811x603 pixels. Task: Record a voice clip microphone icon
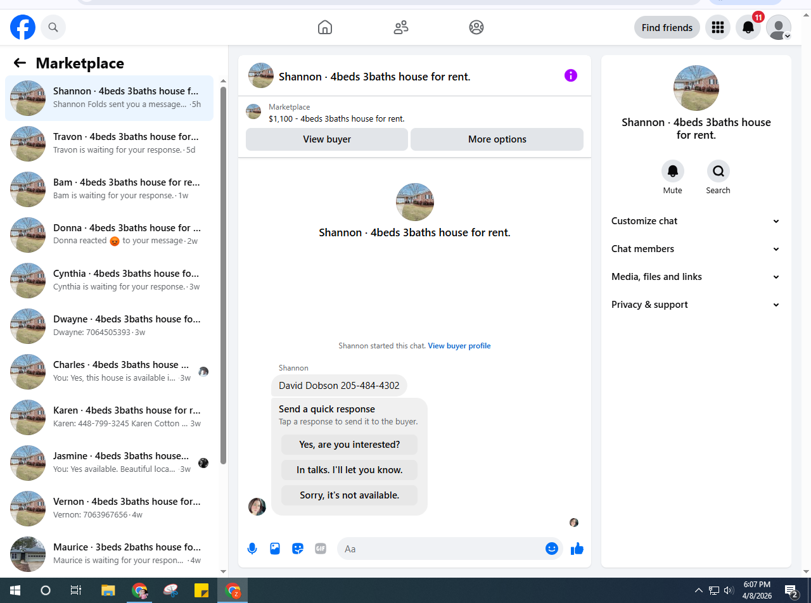click(x=252, y=549)
